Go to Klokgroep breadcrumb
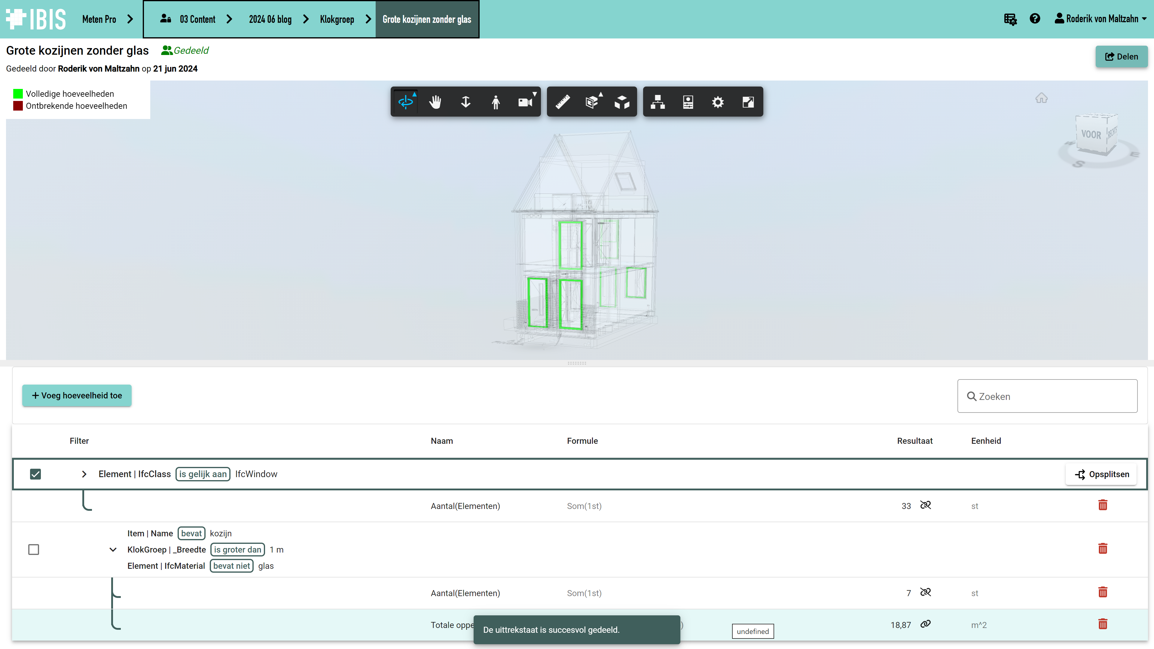The image size is (1154, 649). pyautogui.click(x=337, y=19)
